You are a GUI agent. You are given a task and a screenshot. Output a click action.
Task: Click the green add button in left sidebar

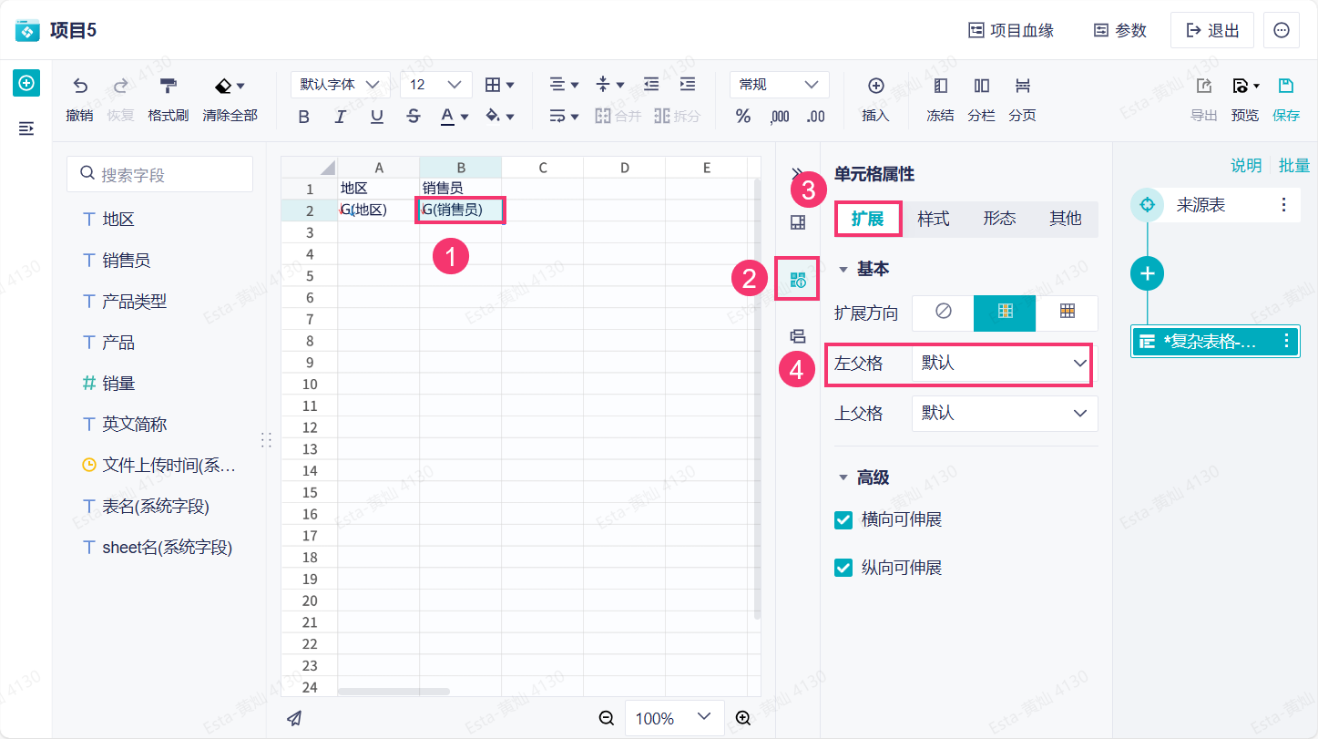coord(26,84)
